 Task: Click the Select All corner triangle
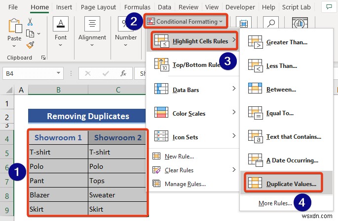(9, 90)
